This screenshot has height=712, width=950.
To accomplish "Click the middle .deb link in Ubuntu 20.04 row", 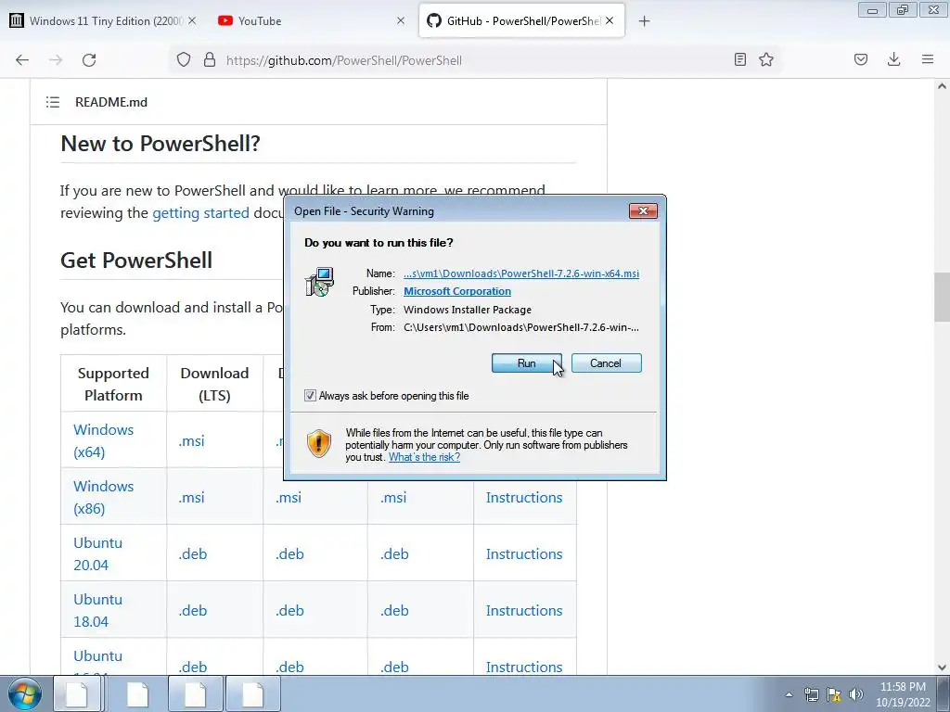I will [289, 554].
